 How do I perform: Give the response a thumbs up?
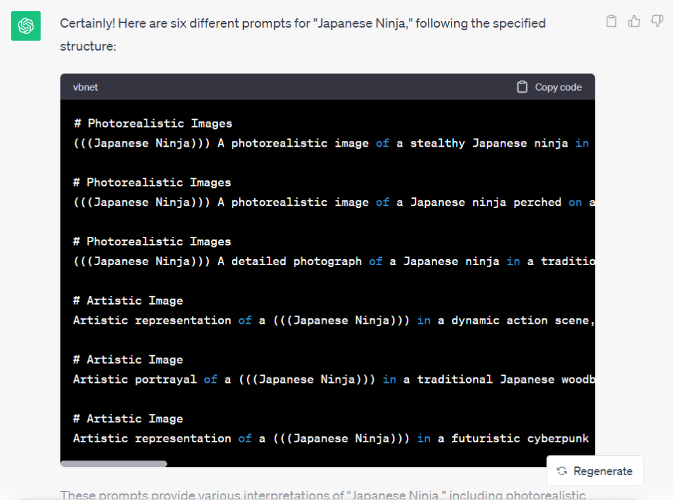(x=634, y=21)
